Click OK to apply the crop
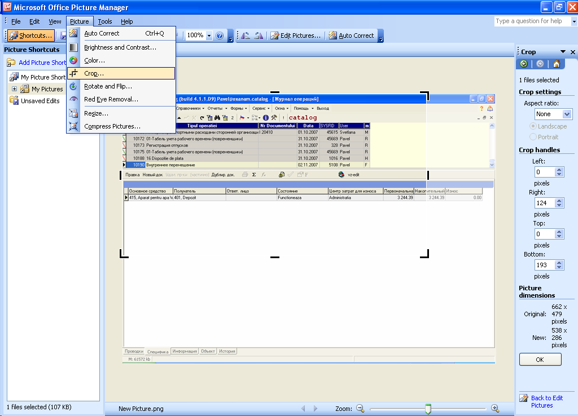 click(x=540, y=359)
